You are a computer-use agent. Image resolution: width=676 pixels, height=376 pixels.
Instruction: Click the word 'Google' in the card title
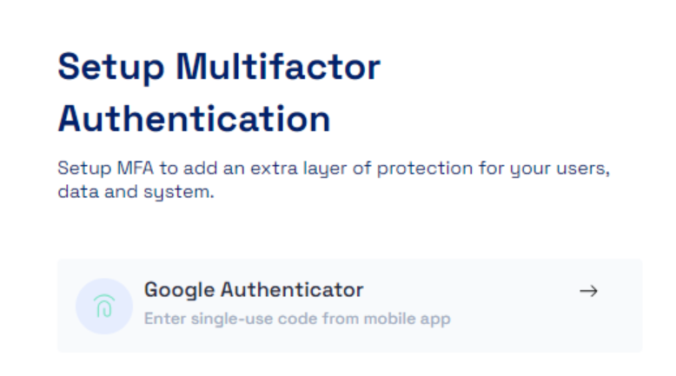178,289
